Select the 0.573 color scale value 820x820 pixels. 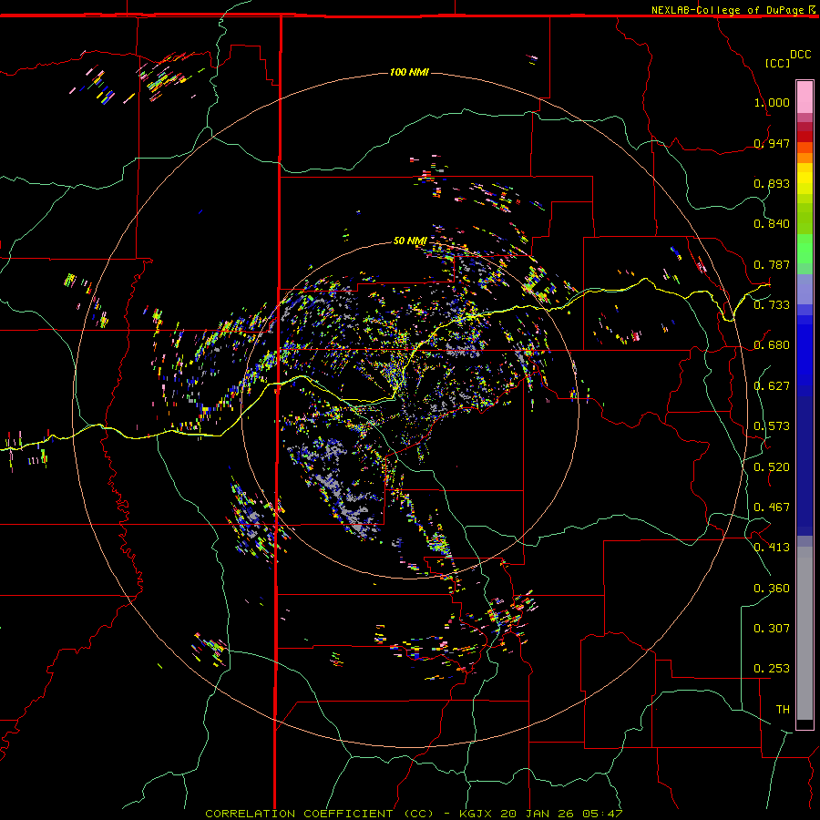point(772,426)
